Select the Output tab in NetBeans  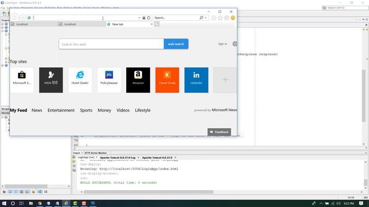pos(76,153)
